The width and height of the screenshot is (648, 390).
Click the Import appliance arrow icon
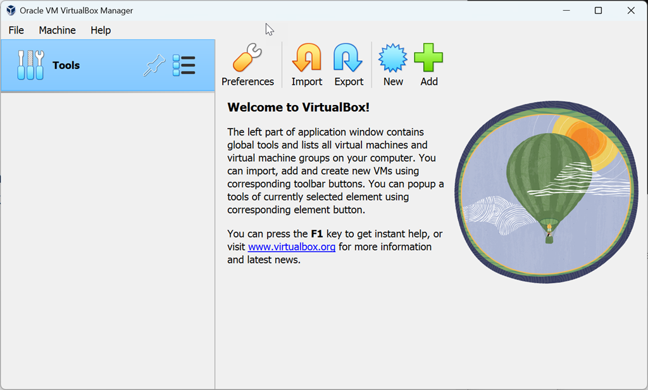click(306, 59)
